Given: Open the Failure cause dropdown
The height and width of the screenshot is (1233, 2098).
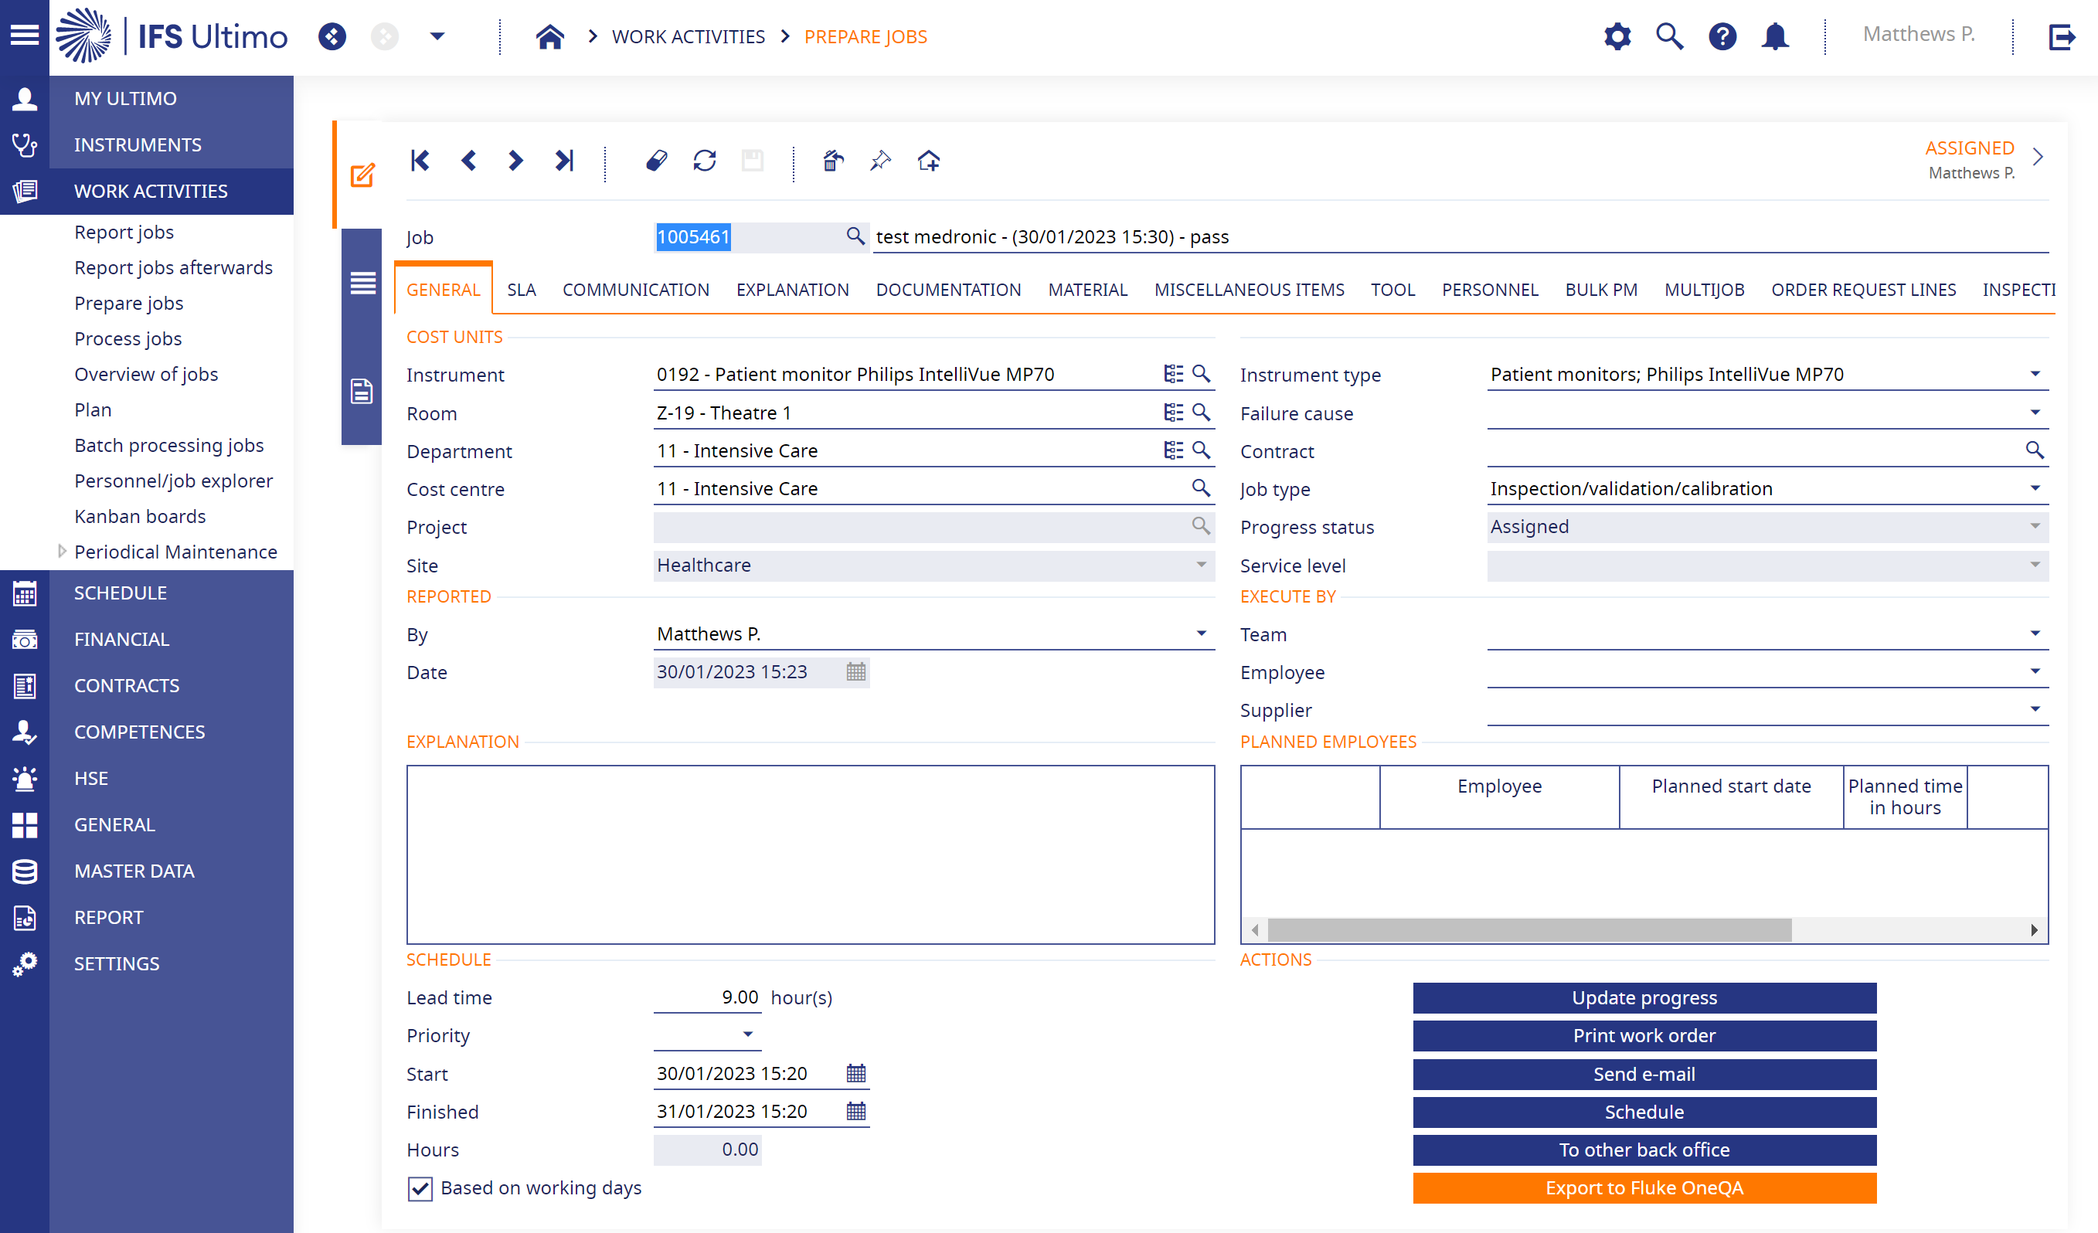Looking at the screenshot, I should pyautogui.click(x=2035, y=412).
